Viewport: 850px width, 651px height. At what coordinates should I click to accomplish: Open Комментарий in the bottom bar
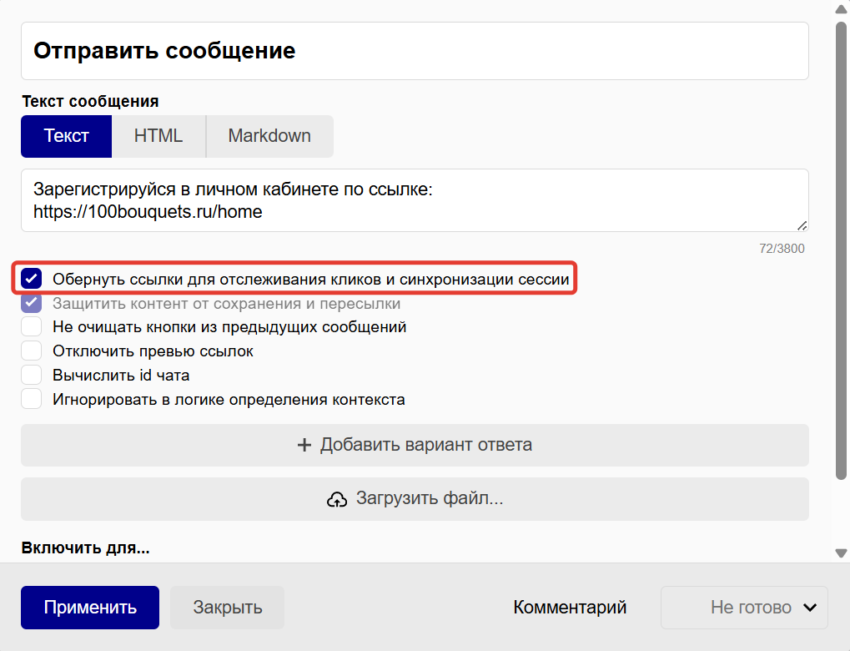[570, 608]
